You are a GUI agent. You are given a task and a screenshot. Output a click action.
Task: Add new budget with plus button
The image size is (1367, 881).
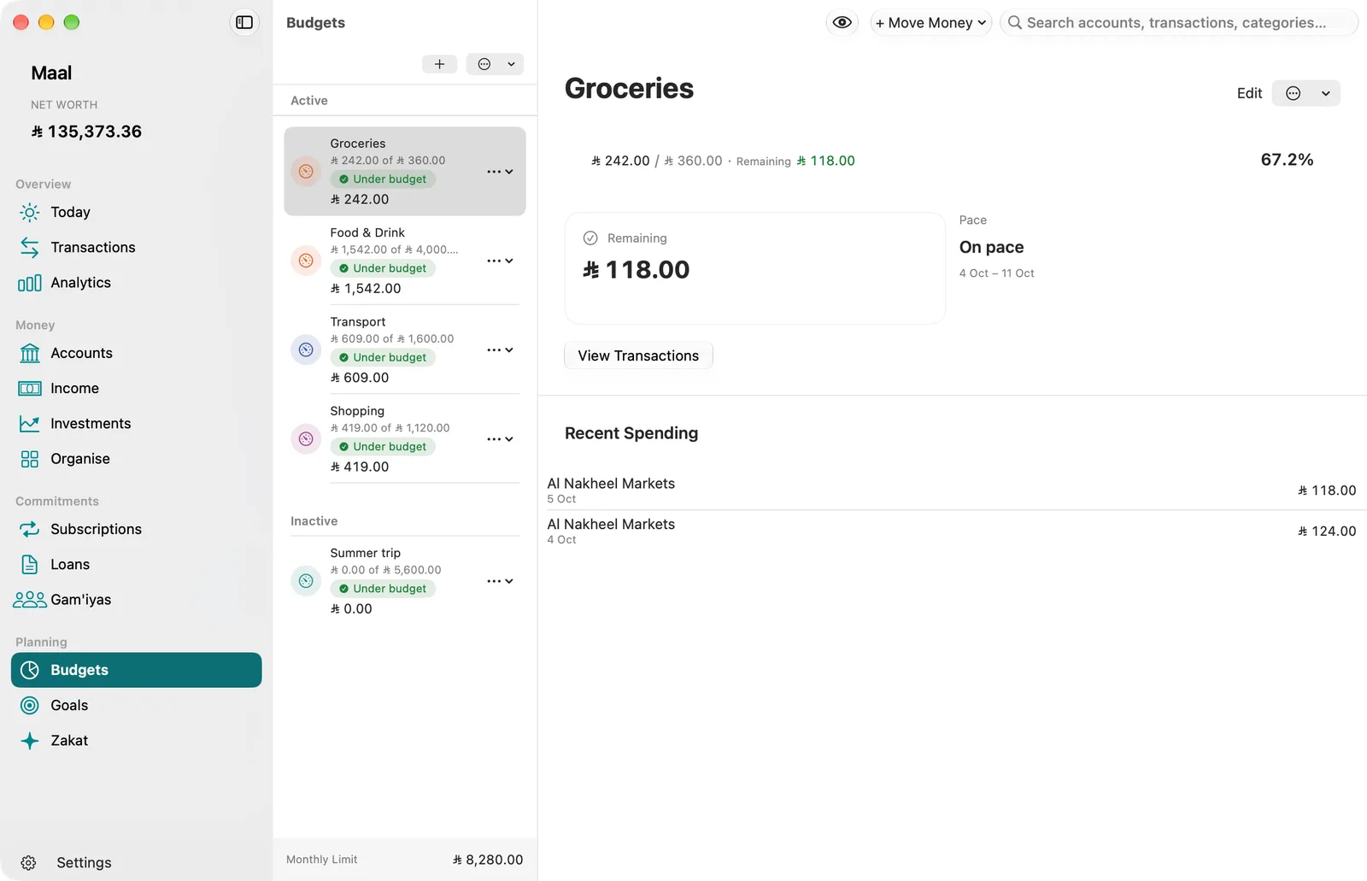point(439,64)
